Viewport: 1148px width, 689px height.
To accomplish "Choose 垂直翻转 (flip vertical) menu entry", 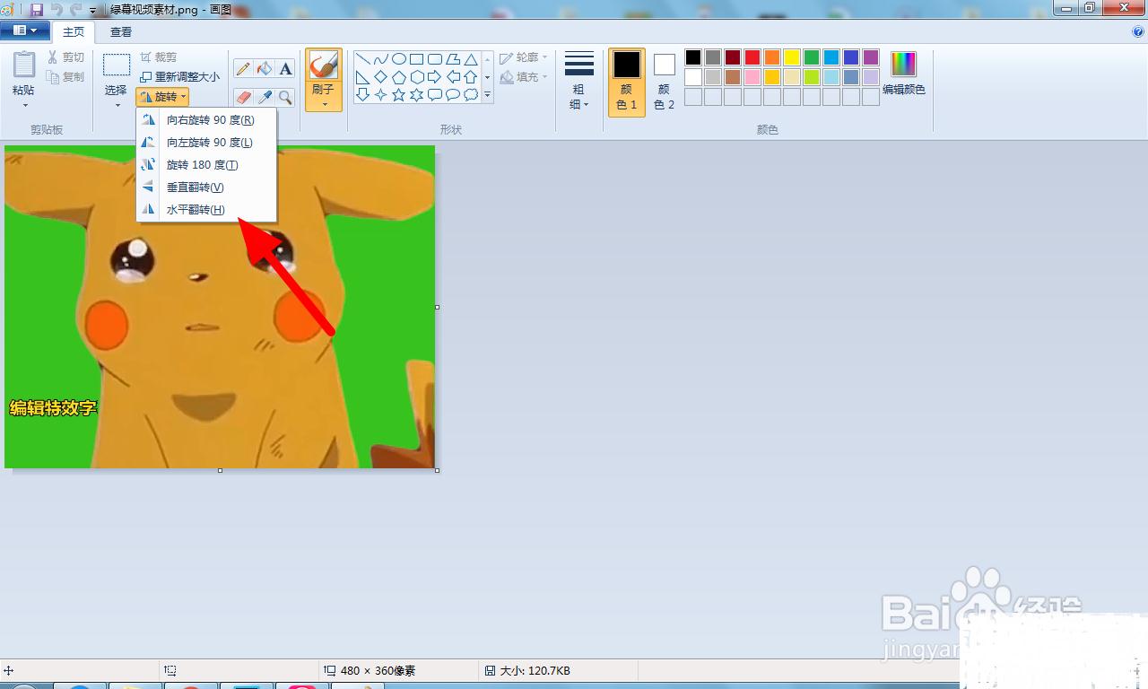I will (195, 188).
